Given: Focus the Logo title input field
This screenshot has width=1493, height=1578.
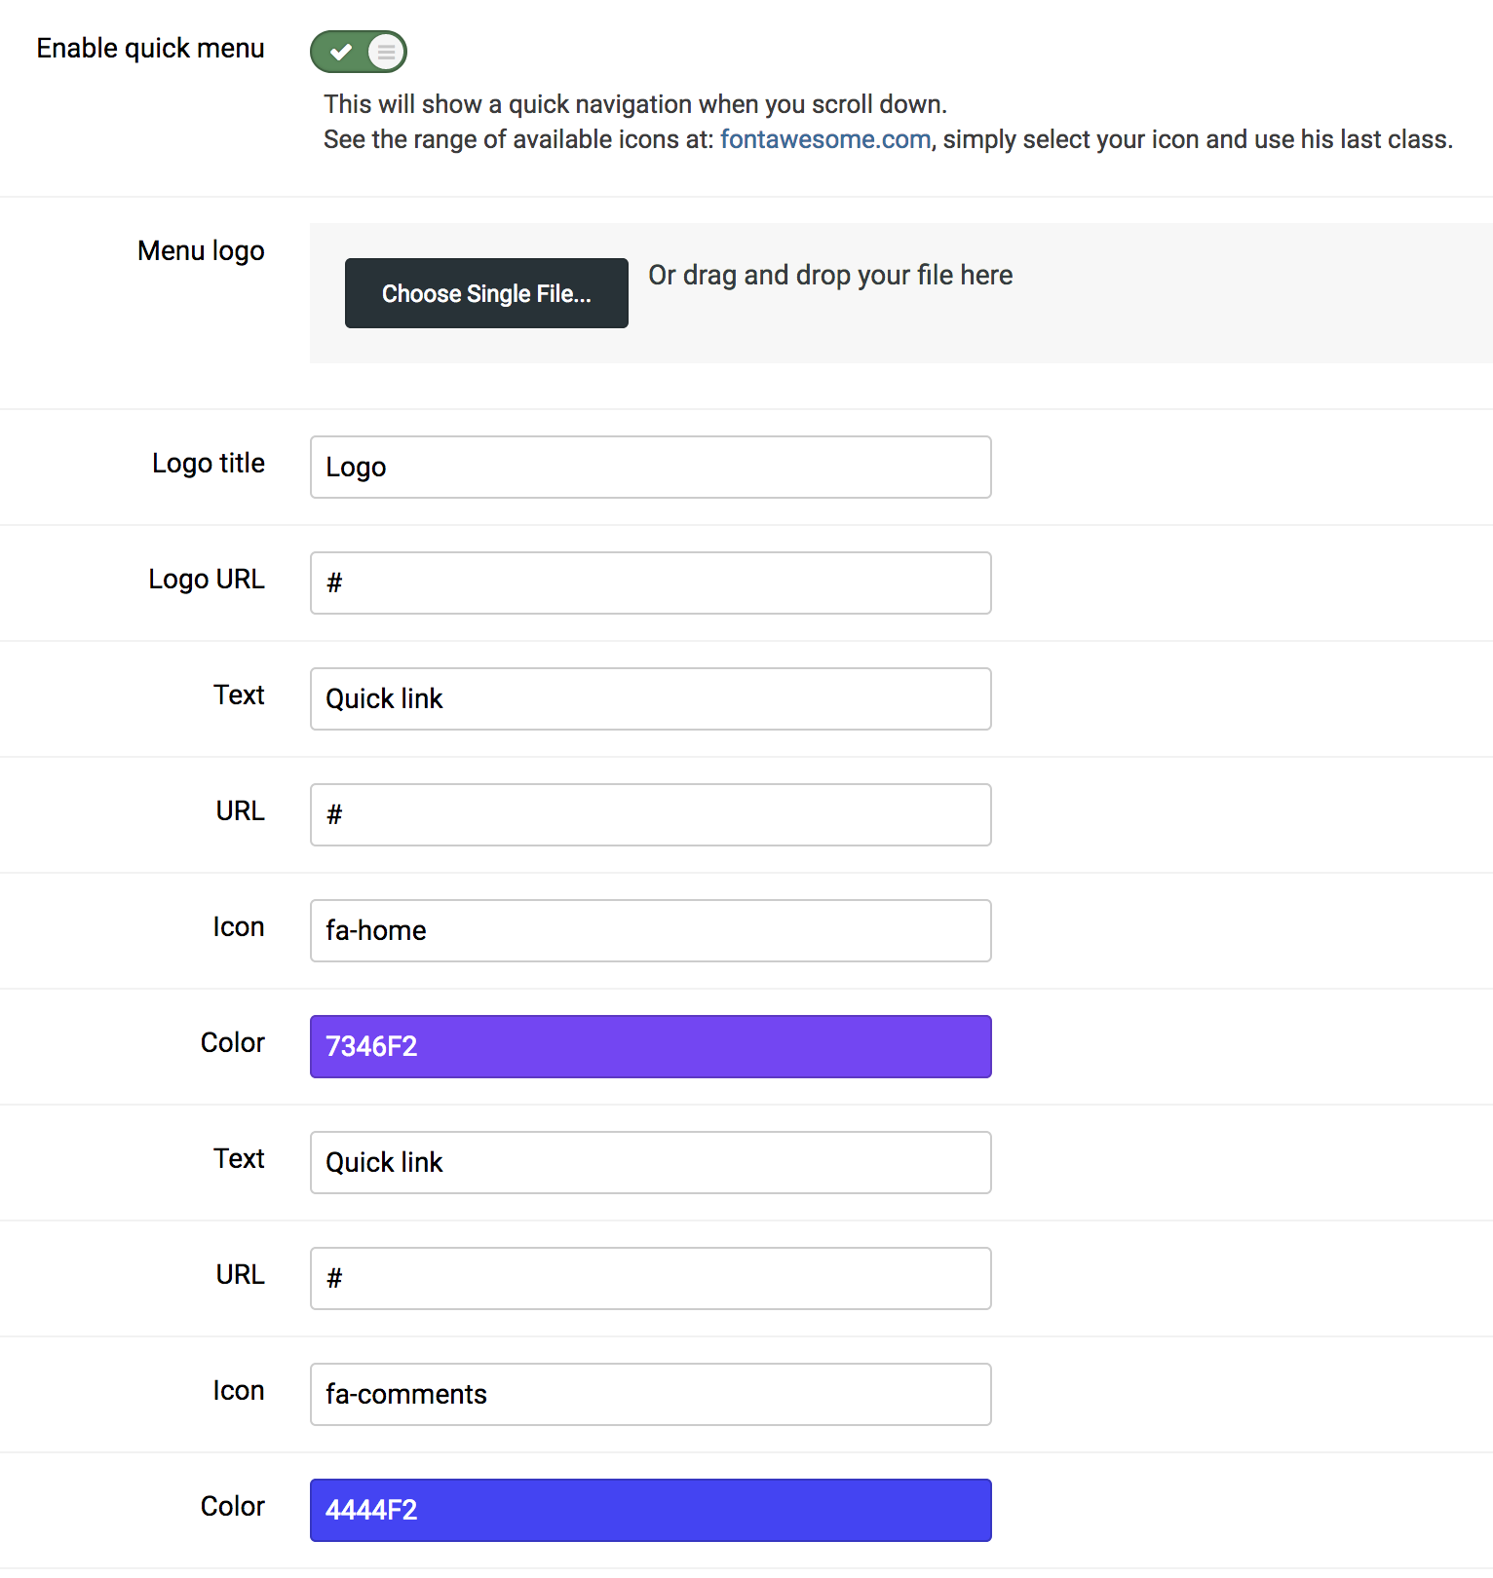Looking at the screenshot, I should tap(650, 467).
